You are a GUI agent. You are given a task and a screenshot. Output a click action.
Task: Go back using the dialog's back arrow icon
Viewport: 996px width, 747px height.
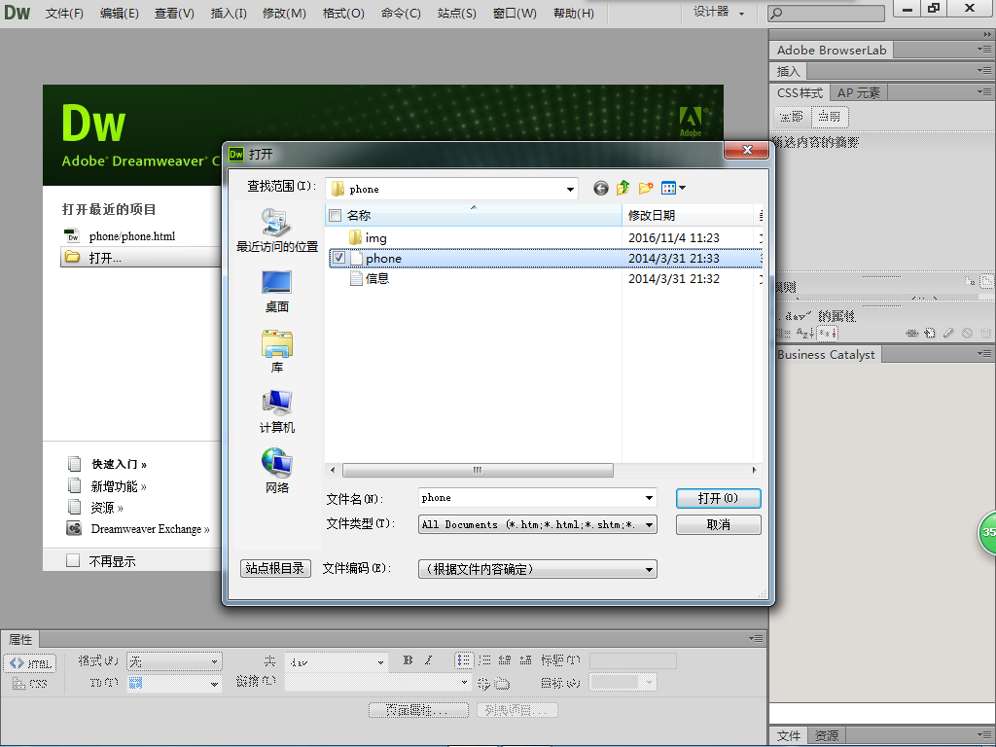[x=601, y=188]
